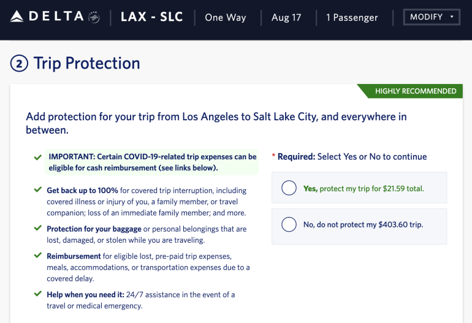This screenshot has height=323, width=472.
Task: Click the 1 Passenger label
Action: coord(352,18)
